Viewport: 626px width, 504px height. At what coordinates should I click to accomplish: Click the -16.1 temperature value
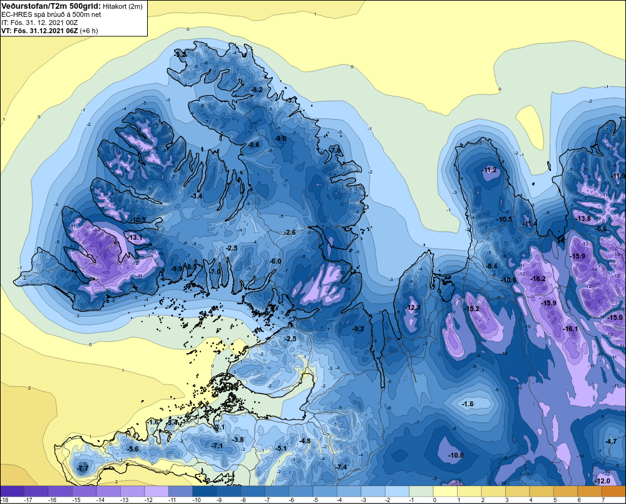click(x=571, y=329)
